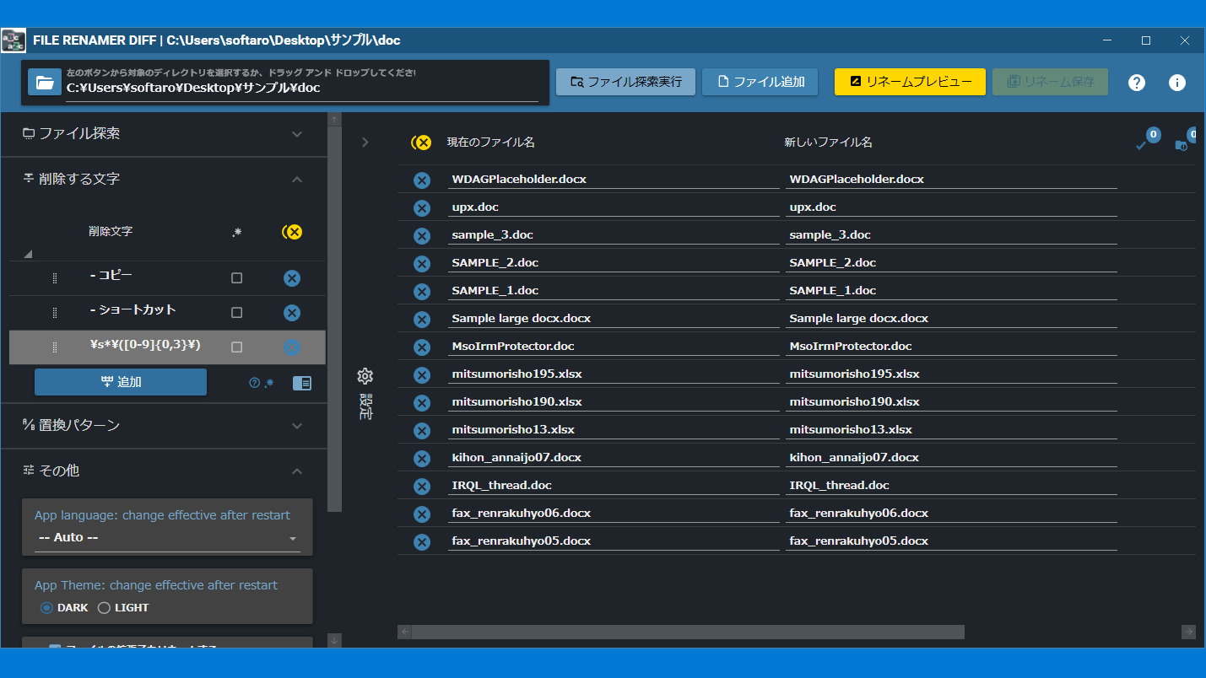
Task: Clear all delete strings with yellow X icon
Action: [x=292, y=232]
